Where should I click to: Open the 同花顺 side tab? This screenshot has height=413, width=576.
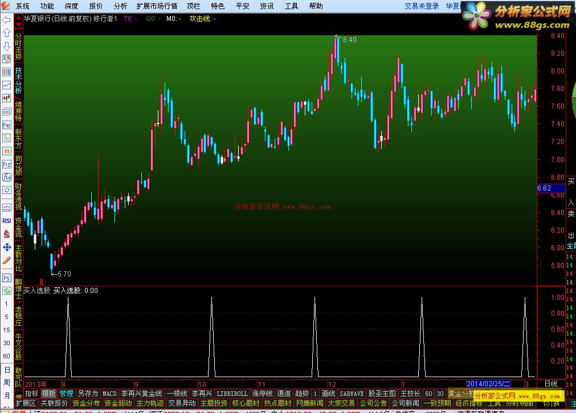pos(18,165)
